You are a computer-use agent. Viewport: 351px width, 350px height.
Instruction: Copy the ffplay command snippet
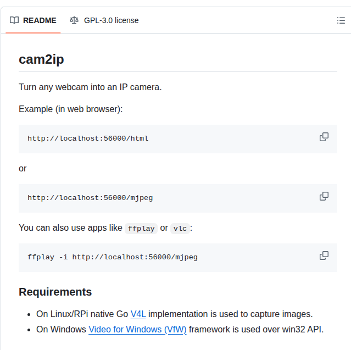[x=324, y=255]
